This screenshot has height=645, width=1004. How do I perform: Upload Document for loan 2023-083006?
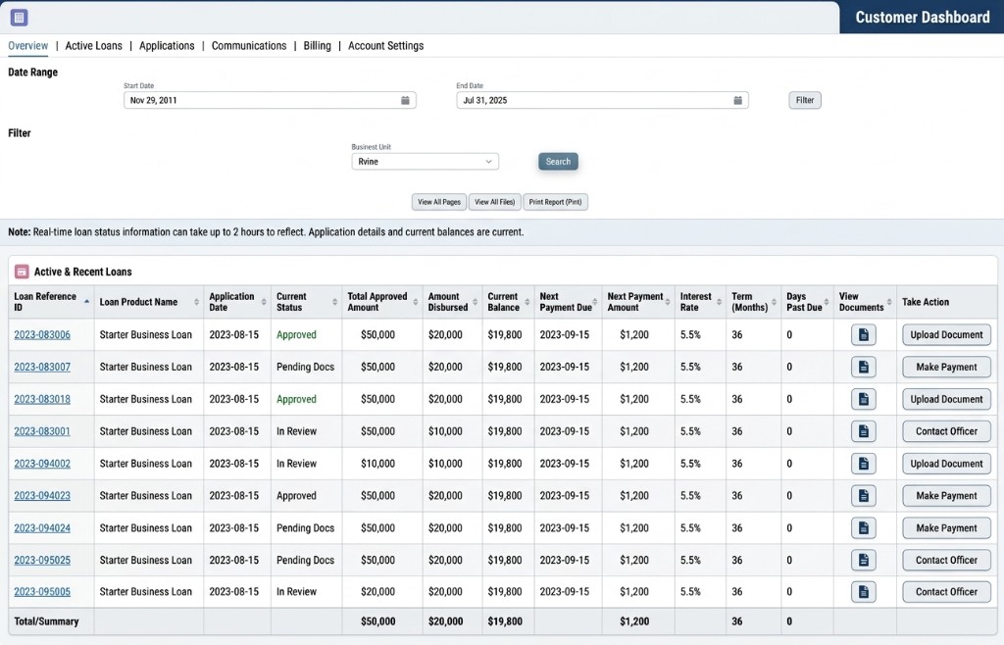946,334
